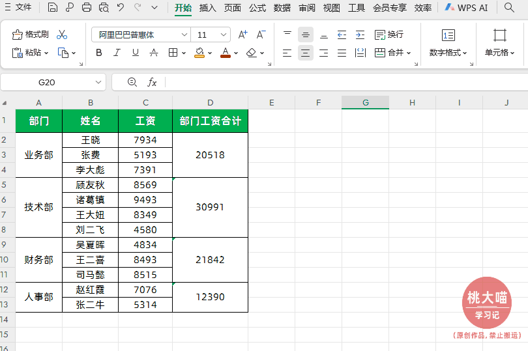Viewport: 528px width, 351px height.
Task: Click the Undo arrow
Action: (x=121, y=7)
